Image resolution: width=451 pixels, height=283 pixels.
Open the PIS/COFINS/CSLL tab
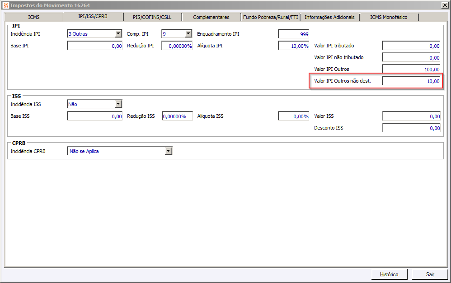(x=152, y=17)
